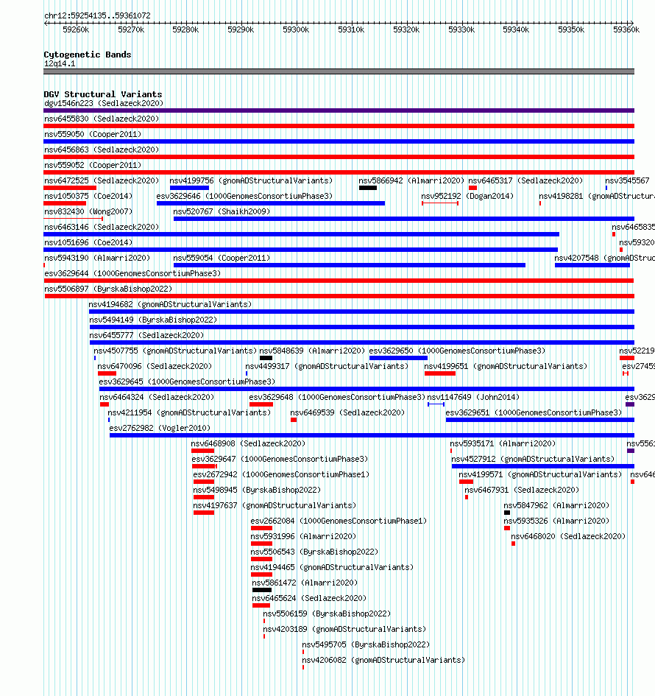Open the nsv1147649 (John2014) variant
Screen dimensions: 655x696
click(473, 397)
